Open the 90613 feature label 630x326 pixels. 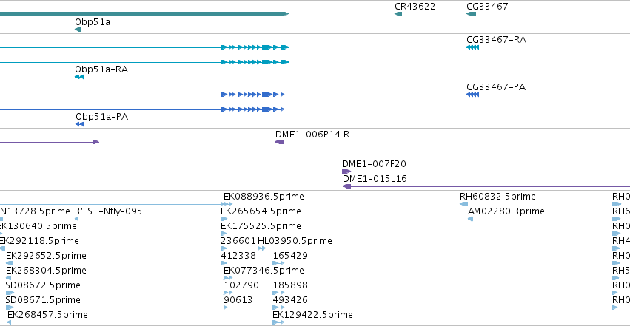(x=238, y=300)
